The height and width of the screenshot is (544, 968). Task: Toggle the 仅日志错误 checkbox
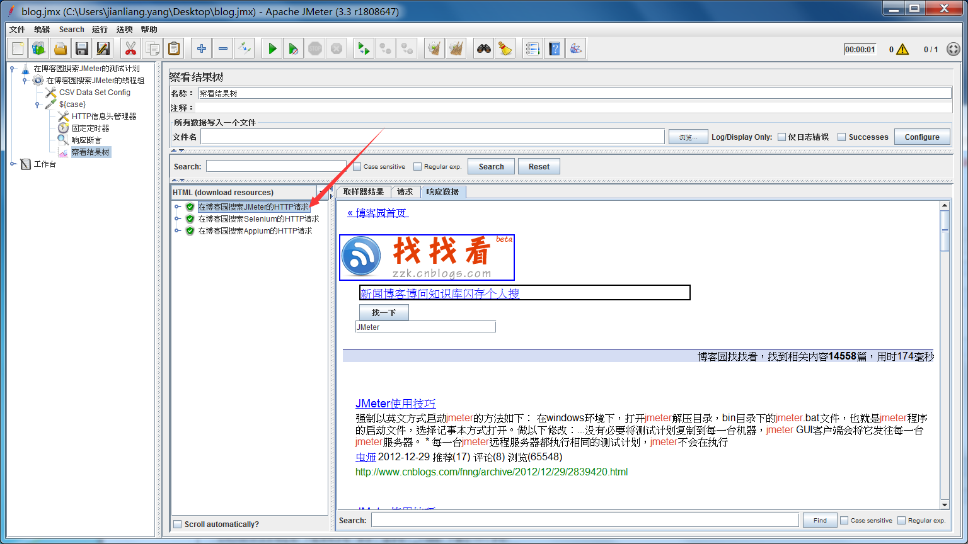tap(781, 137)
